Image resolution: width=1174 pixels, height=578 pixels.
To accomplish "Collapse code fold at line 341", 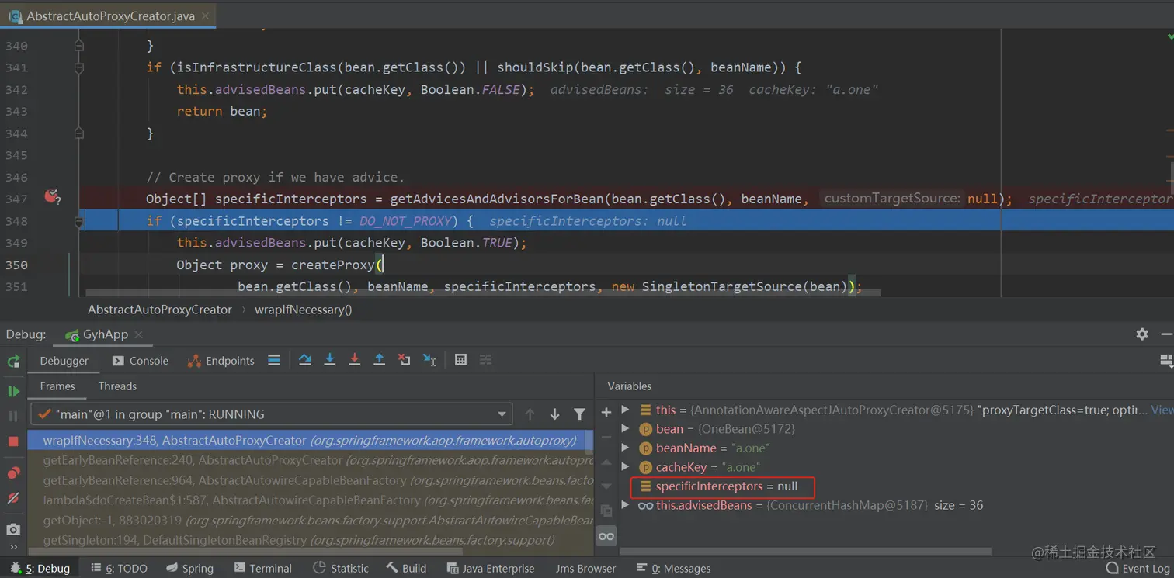I will pyautogui.click(x=78, y=67).
